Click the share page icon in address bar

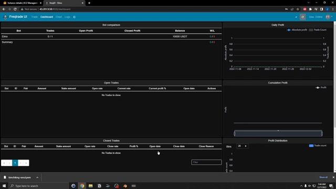[292, 9]
